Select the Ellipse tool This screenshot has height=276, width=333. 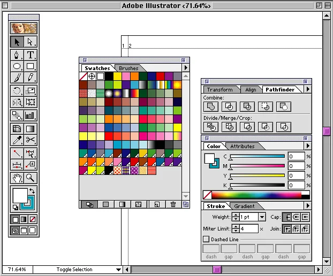pyautogui.click(x=17, y=66)
